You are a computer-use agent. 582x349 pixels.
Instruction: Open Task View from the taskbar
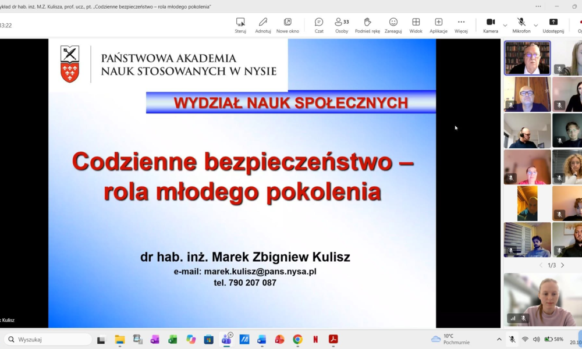tap(101, 339)
